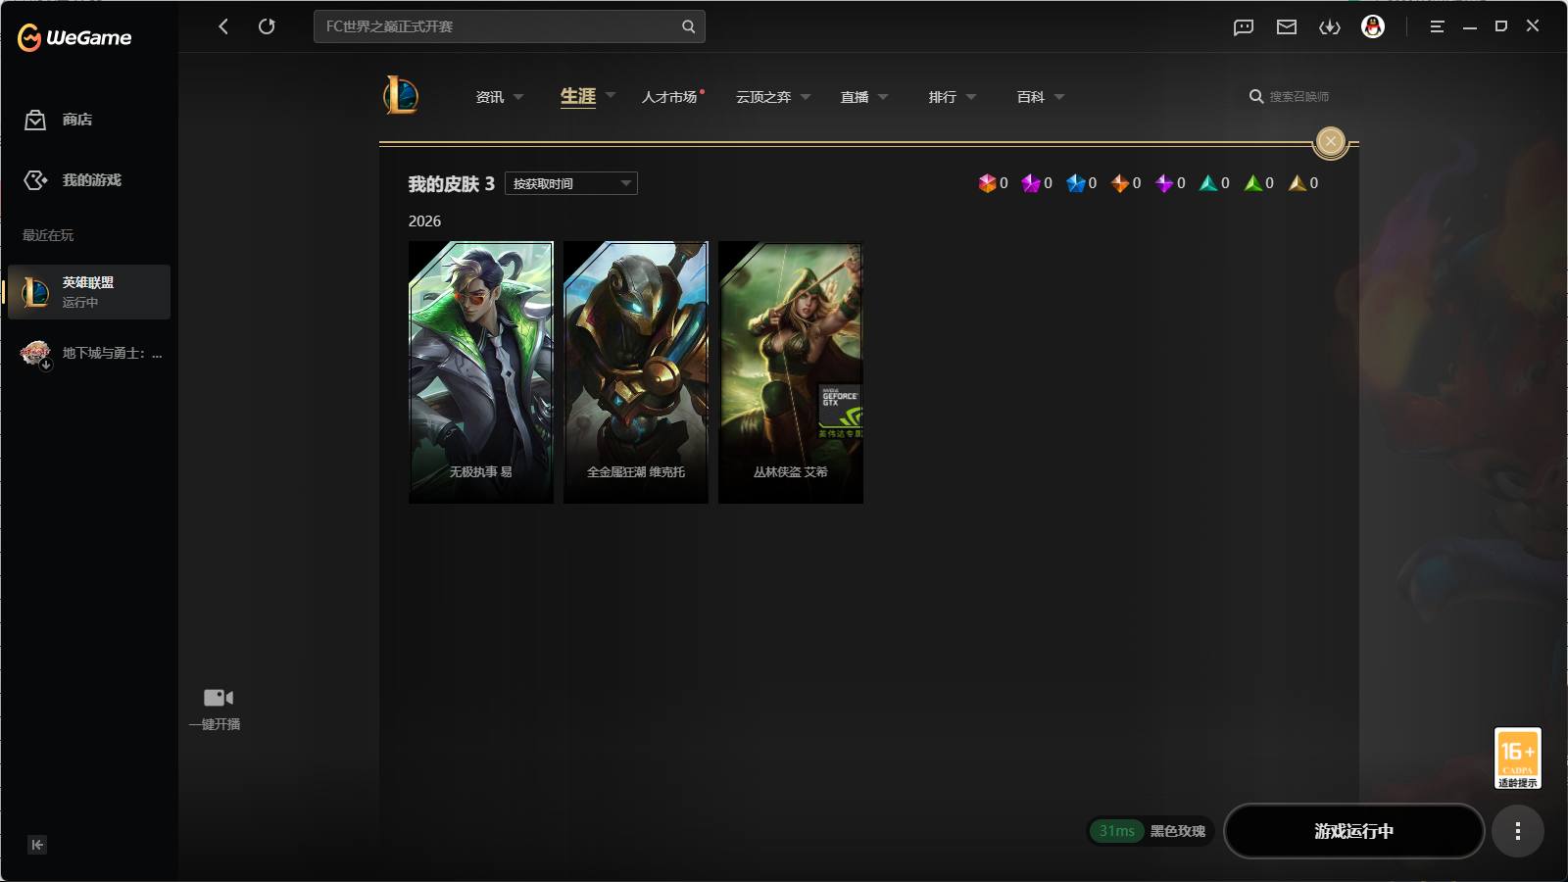This screenshot has width=1568, height=882.
Task: Open the mail inbox icon
Action: (x=1287, y=27)
